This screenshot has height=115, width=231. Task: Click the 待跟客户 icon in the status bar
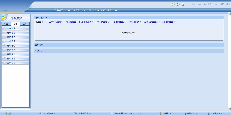click(209, 113)
